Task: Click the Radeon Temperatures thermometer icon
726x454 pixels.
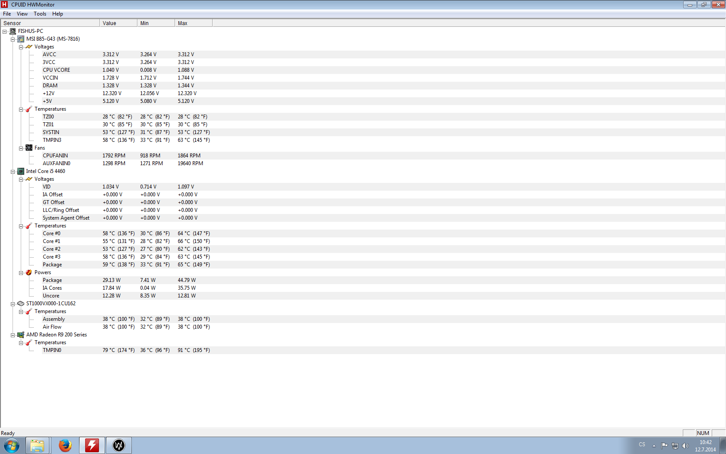Action: pyautogui.click(x=29, y=342)
